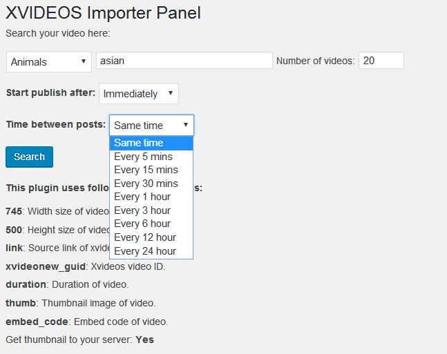
Task: Choose the Same time option
Action: (151, 143)
